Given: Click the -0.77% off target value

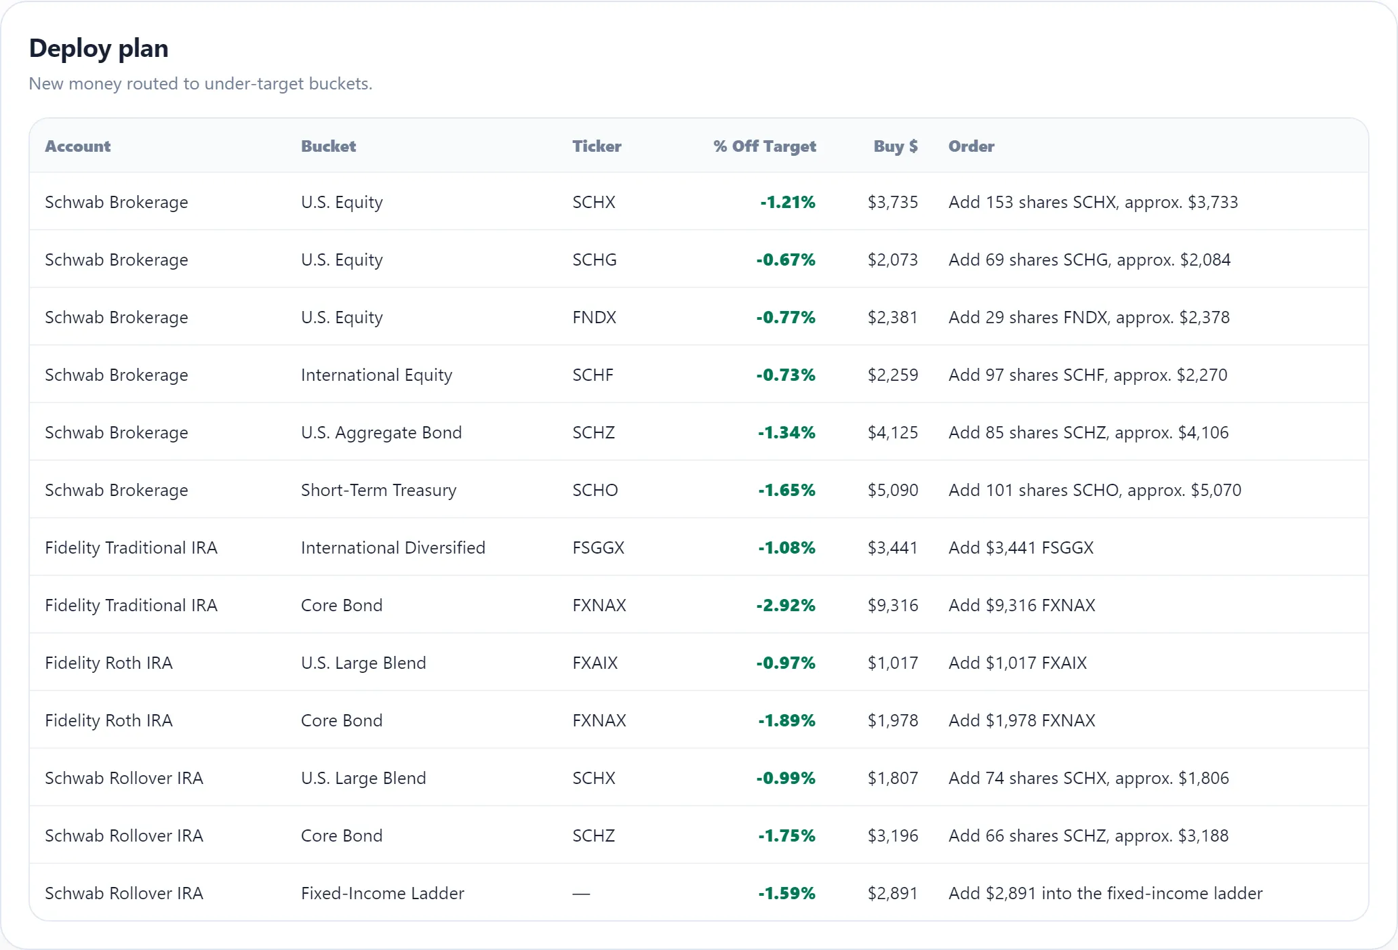Looking at the screenshot, I should tap(786, 317).
